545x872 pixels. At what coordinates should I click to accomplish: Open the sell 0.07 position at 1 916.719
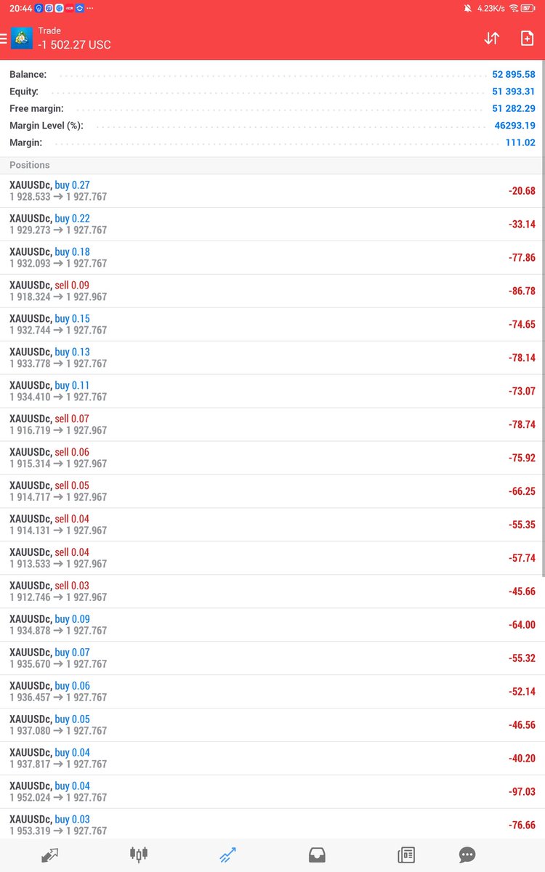click(272, 425)
